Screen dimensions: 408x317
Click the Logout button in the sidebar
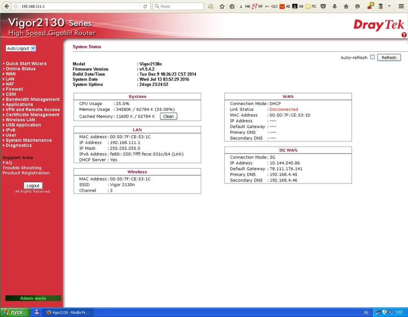click(x=33, y=185)
